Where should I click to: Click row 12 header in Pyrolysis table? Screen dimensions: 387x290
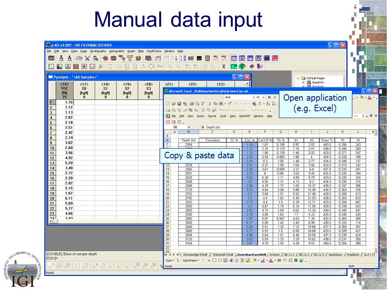point(52,158)
